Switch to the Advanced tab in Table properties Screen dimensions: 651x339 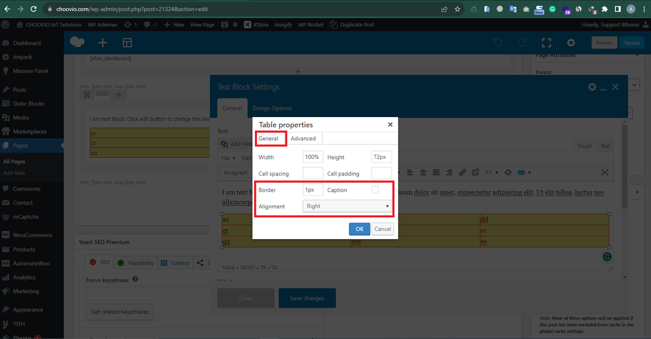pyautogui.click(x=303, y=138)
